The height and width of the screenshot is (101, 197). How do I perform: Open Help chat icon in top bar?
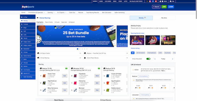point(170,1)
